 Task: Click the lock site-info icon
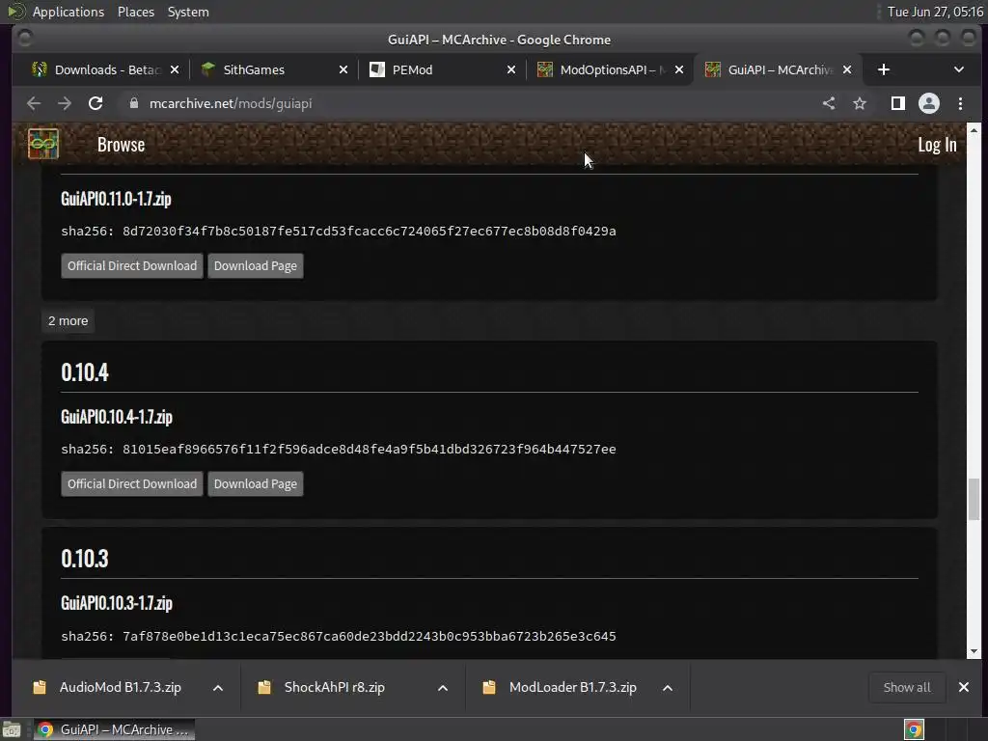point(133,103)
